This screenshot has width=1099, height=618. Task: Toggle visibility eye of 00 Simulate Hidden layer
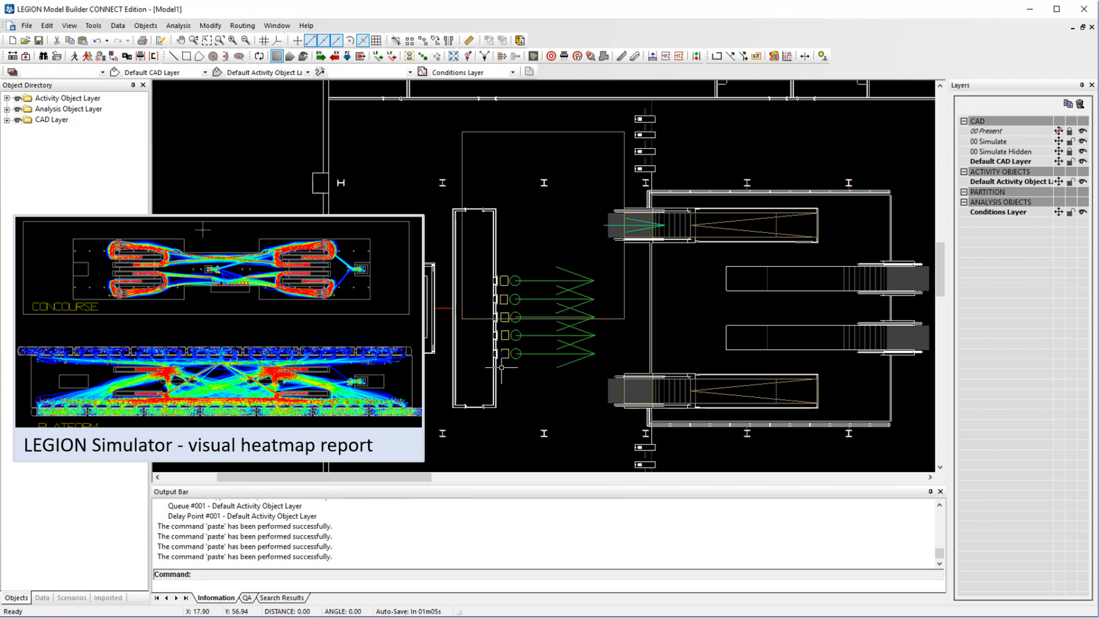click(1083, 151)
